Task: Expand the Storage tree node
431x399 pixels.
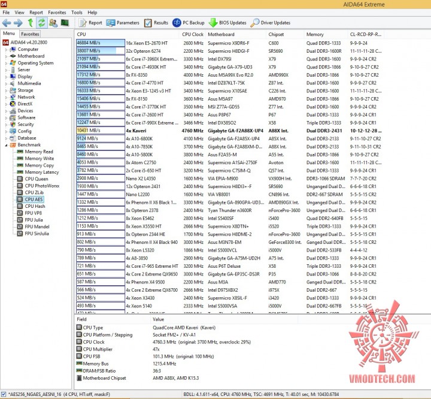Action: [6, 90]
